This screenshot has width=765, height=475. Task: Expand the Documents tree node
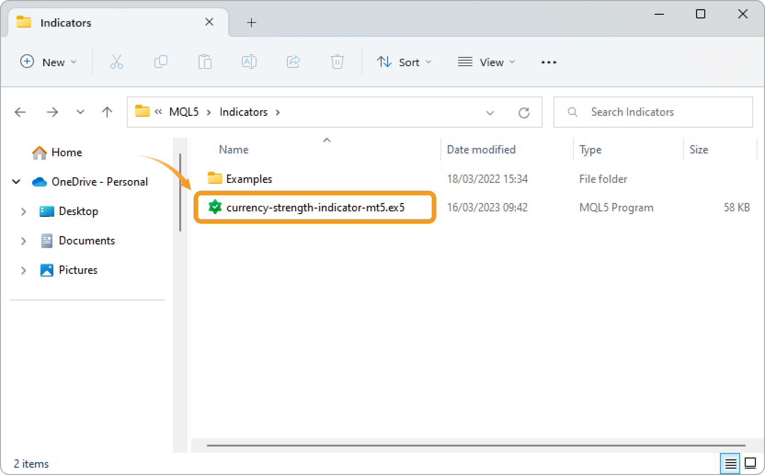click(23, 241)
